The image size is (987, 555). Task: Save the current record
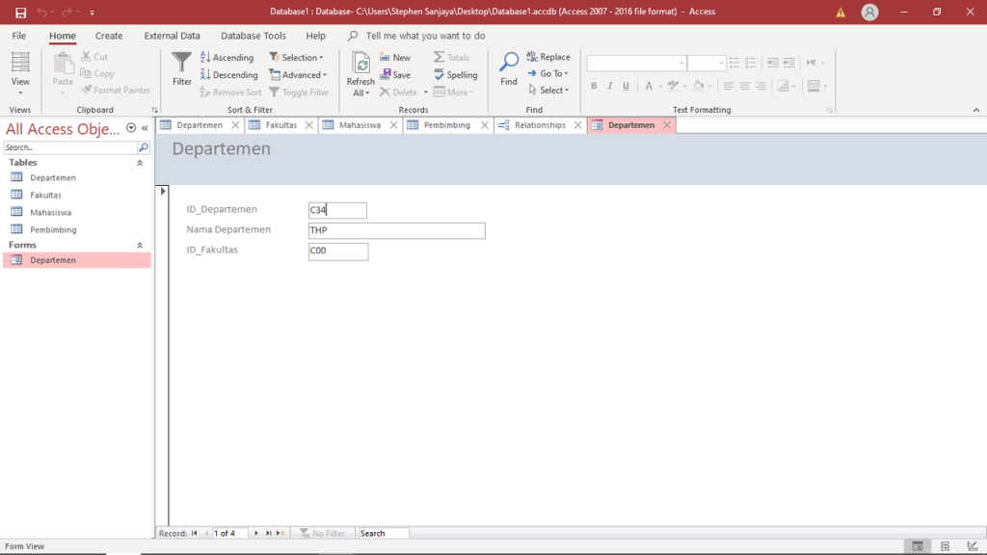click(x=395, y=75)
